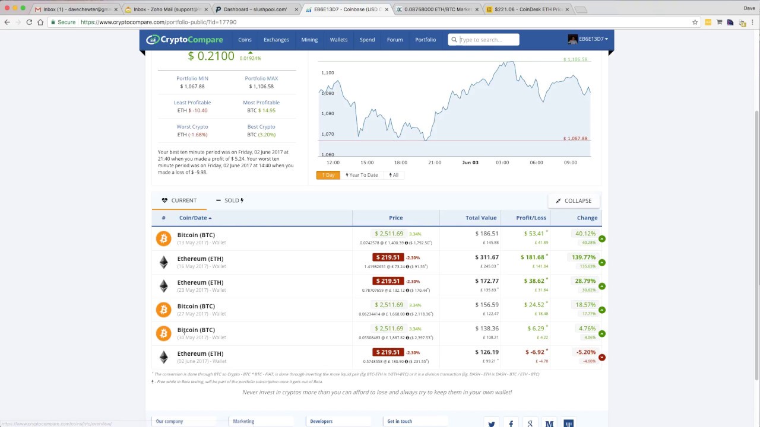Open the Ethereum (ETH) 02 June link

[x=200, y=353]
